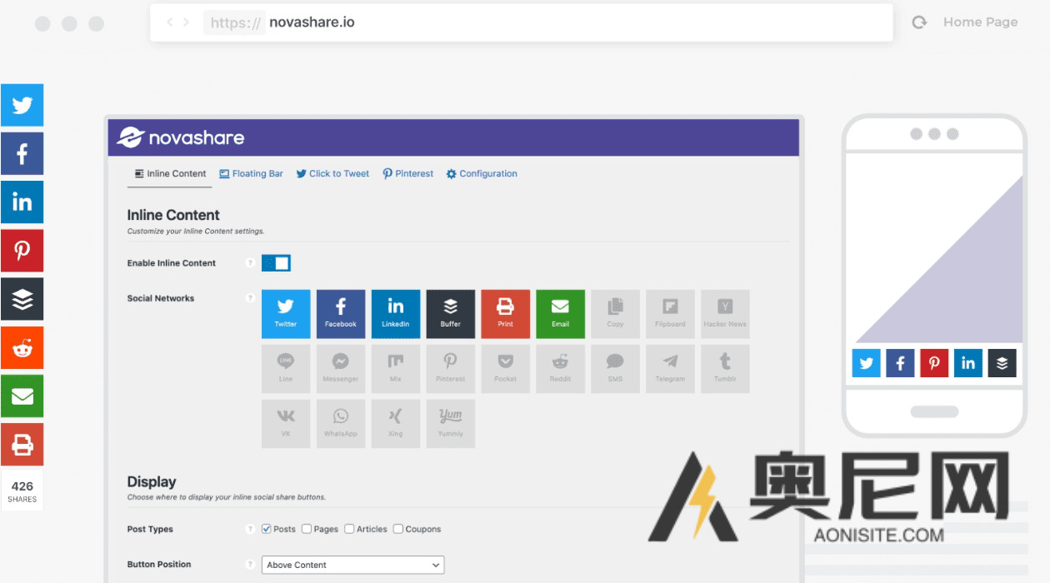
Task: Enable the Reddit network tile
Action: [x=561, y=369]
